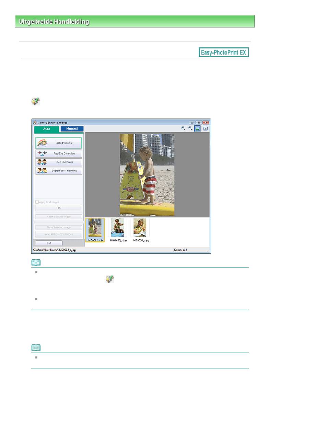Click Save All Corrected Images button
Image resolution: width=326 pixels, height=422 pixels.
pos(59,234)
